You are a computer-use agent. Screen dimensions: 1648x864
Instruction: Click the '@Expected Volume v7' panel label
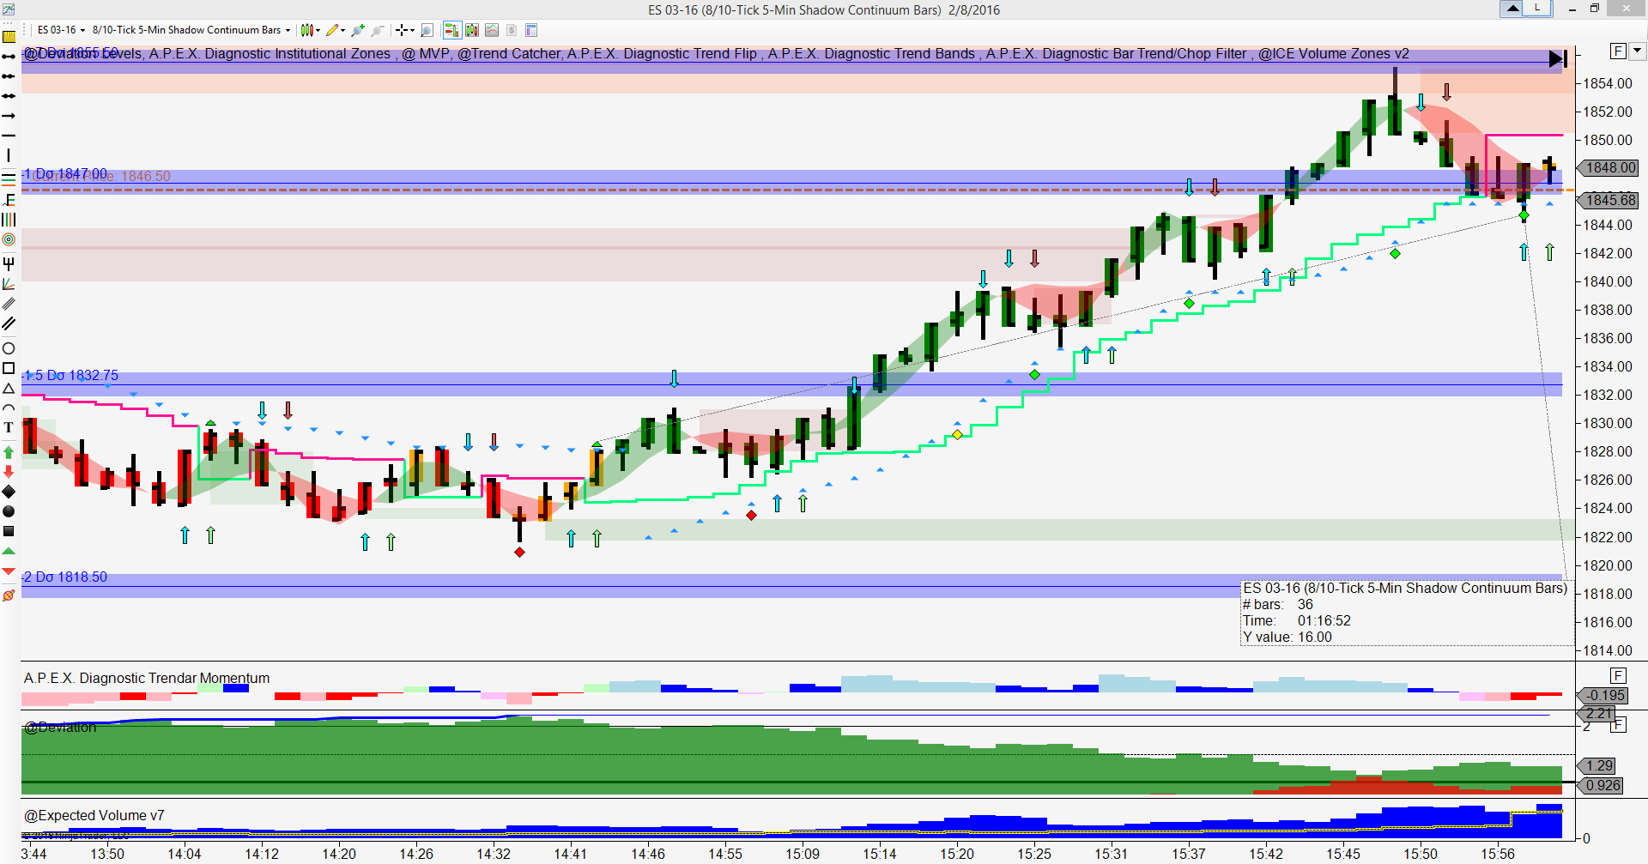(x=94, y=815)
